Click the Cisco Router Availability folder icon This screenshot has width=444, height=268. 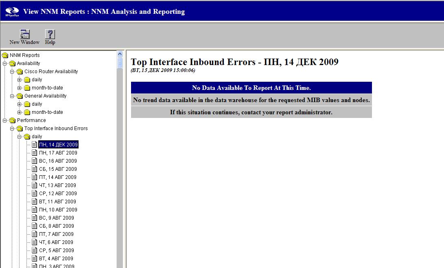(x=20, y=72)
